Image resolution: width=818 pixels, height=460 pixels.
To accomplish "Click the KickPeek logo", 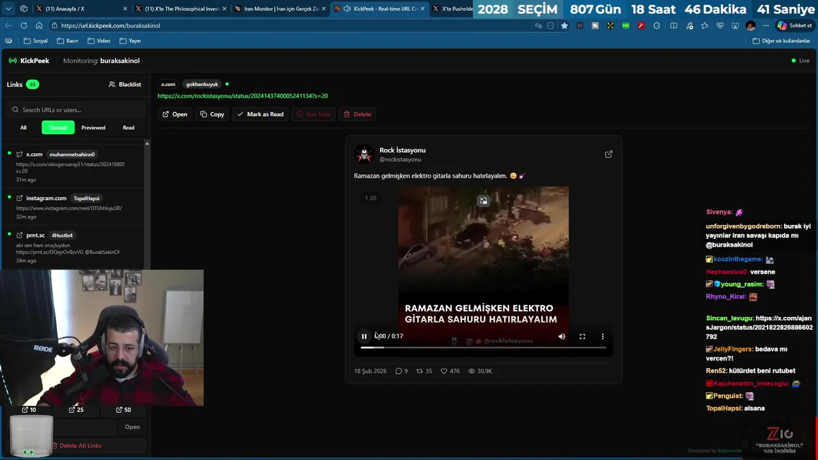I will [29, 61].
